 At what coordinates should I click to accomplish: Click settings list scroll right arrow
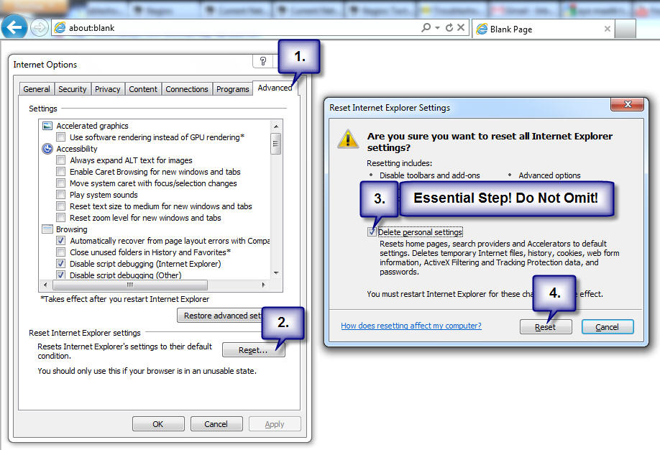(x=263, y=285)
